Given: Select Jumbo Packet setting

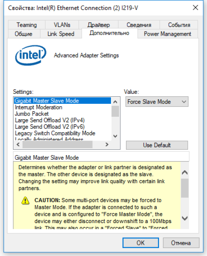Looking at the screenshot, I should click(63, 114).
